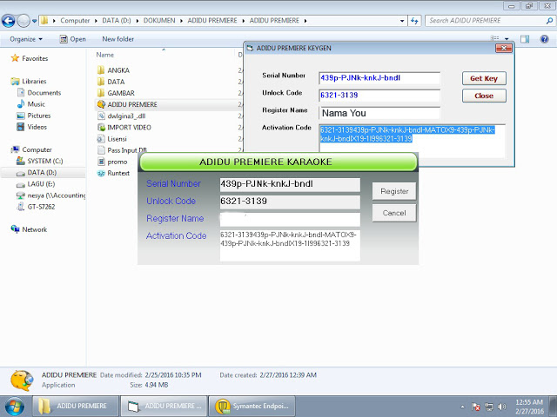Select Favorites in navigation pane
557x417 pixels.
(x=29, y=58)
